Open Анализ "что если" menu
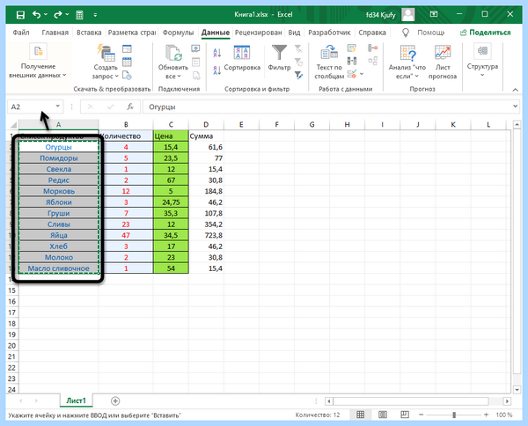 pos(407,62)
